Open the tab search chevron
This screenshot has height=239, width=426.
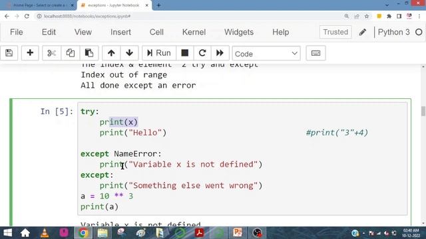point(387,5)
